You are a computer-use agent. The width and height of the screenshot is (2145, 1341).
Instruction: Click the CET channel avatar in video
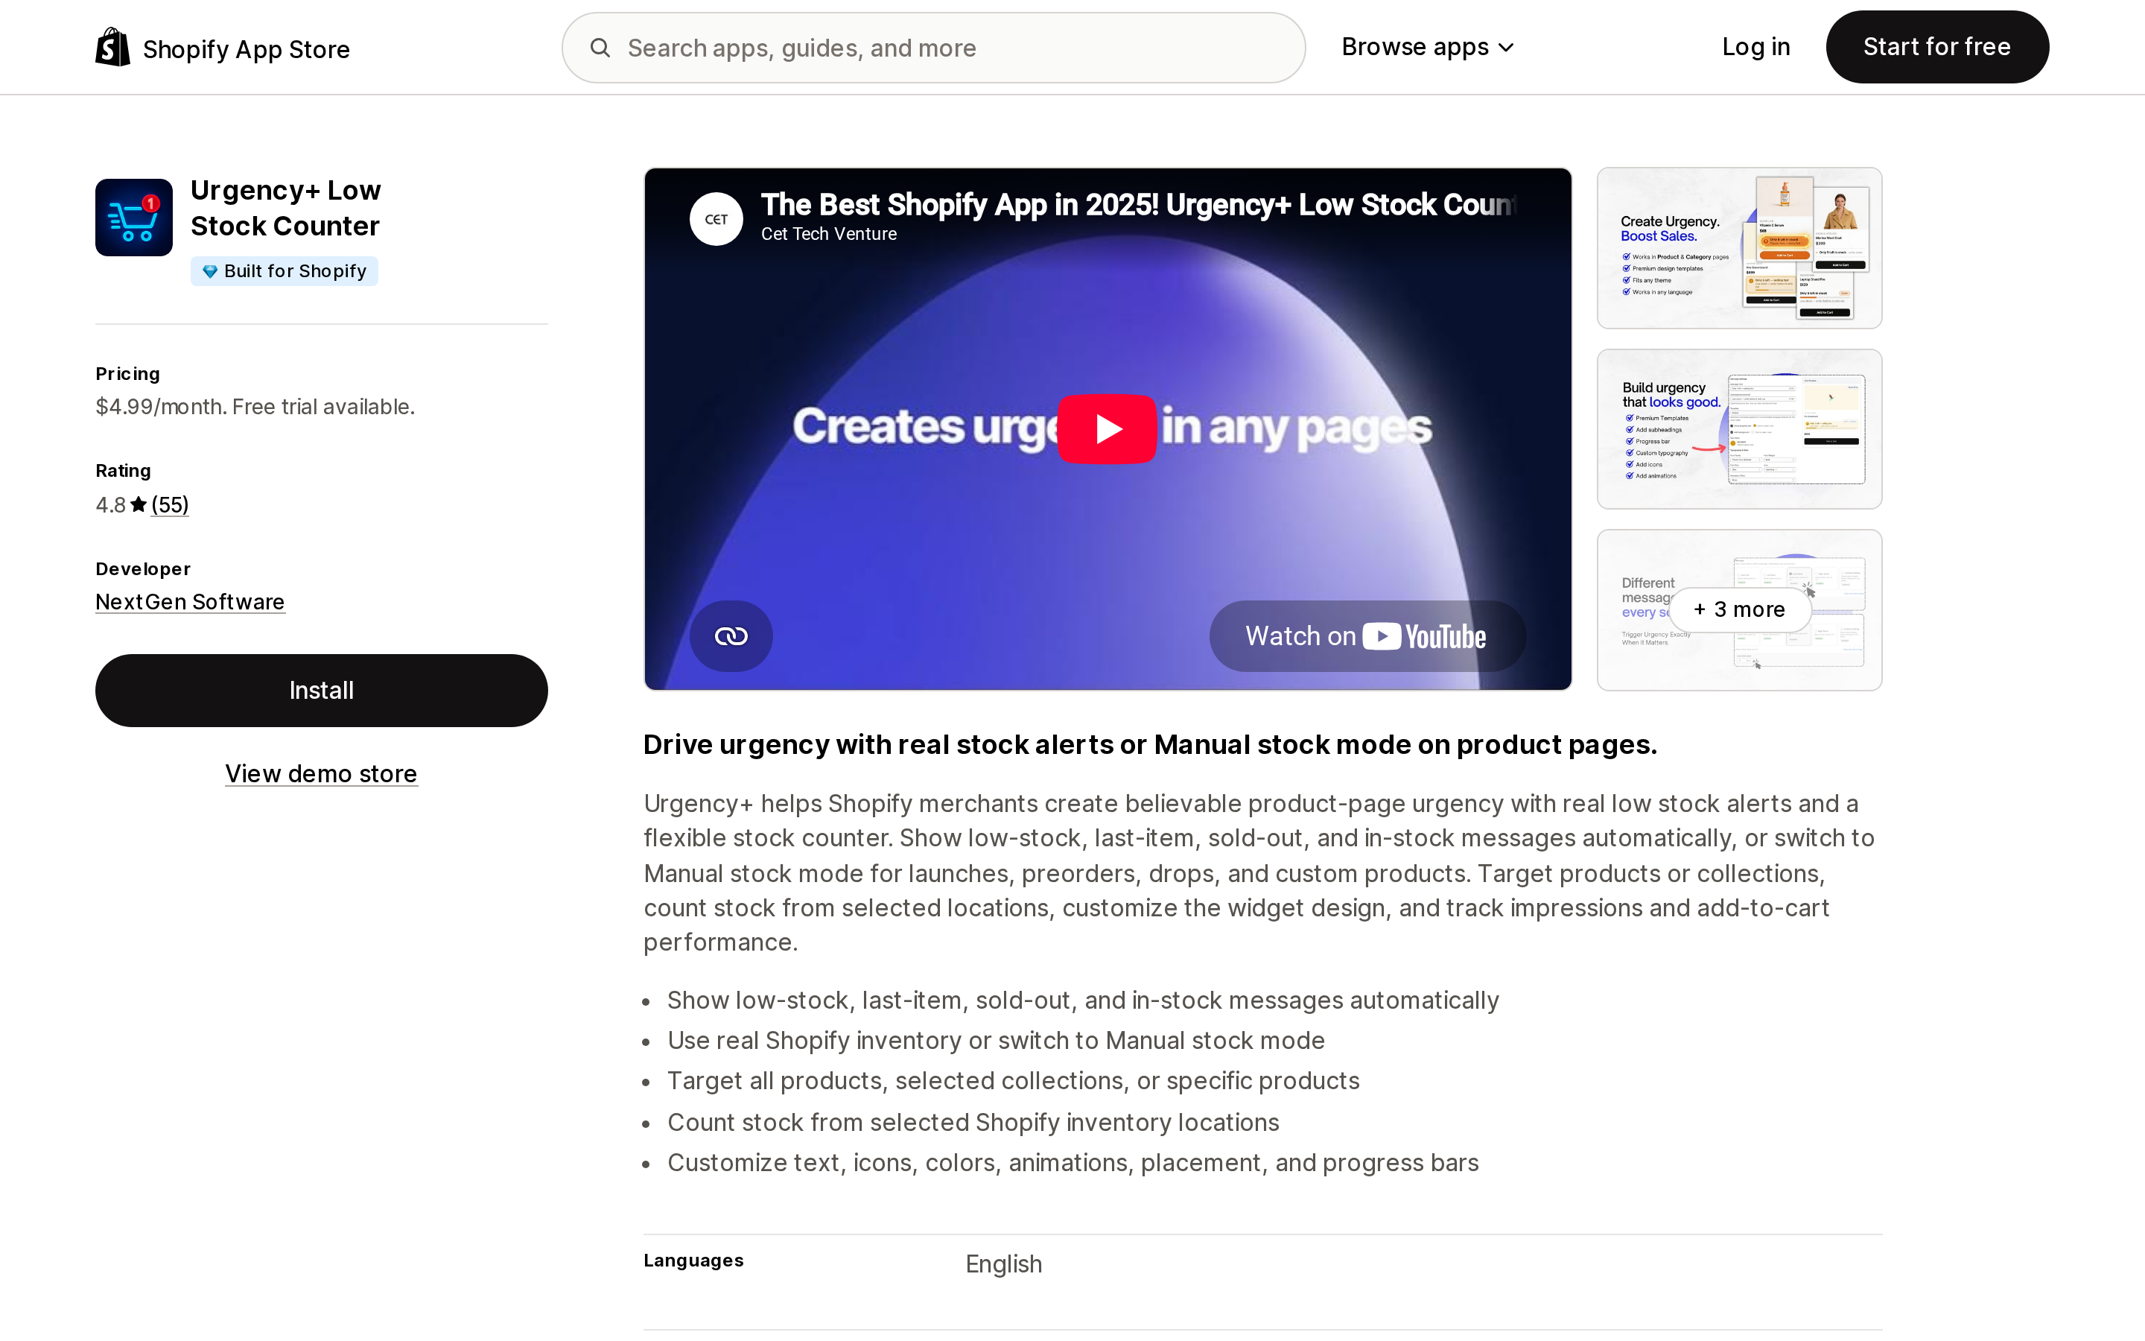716,219
